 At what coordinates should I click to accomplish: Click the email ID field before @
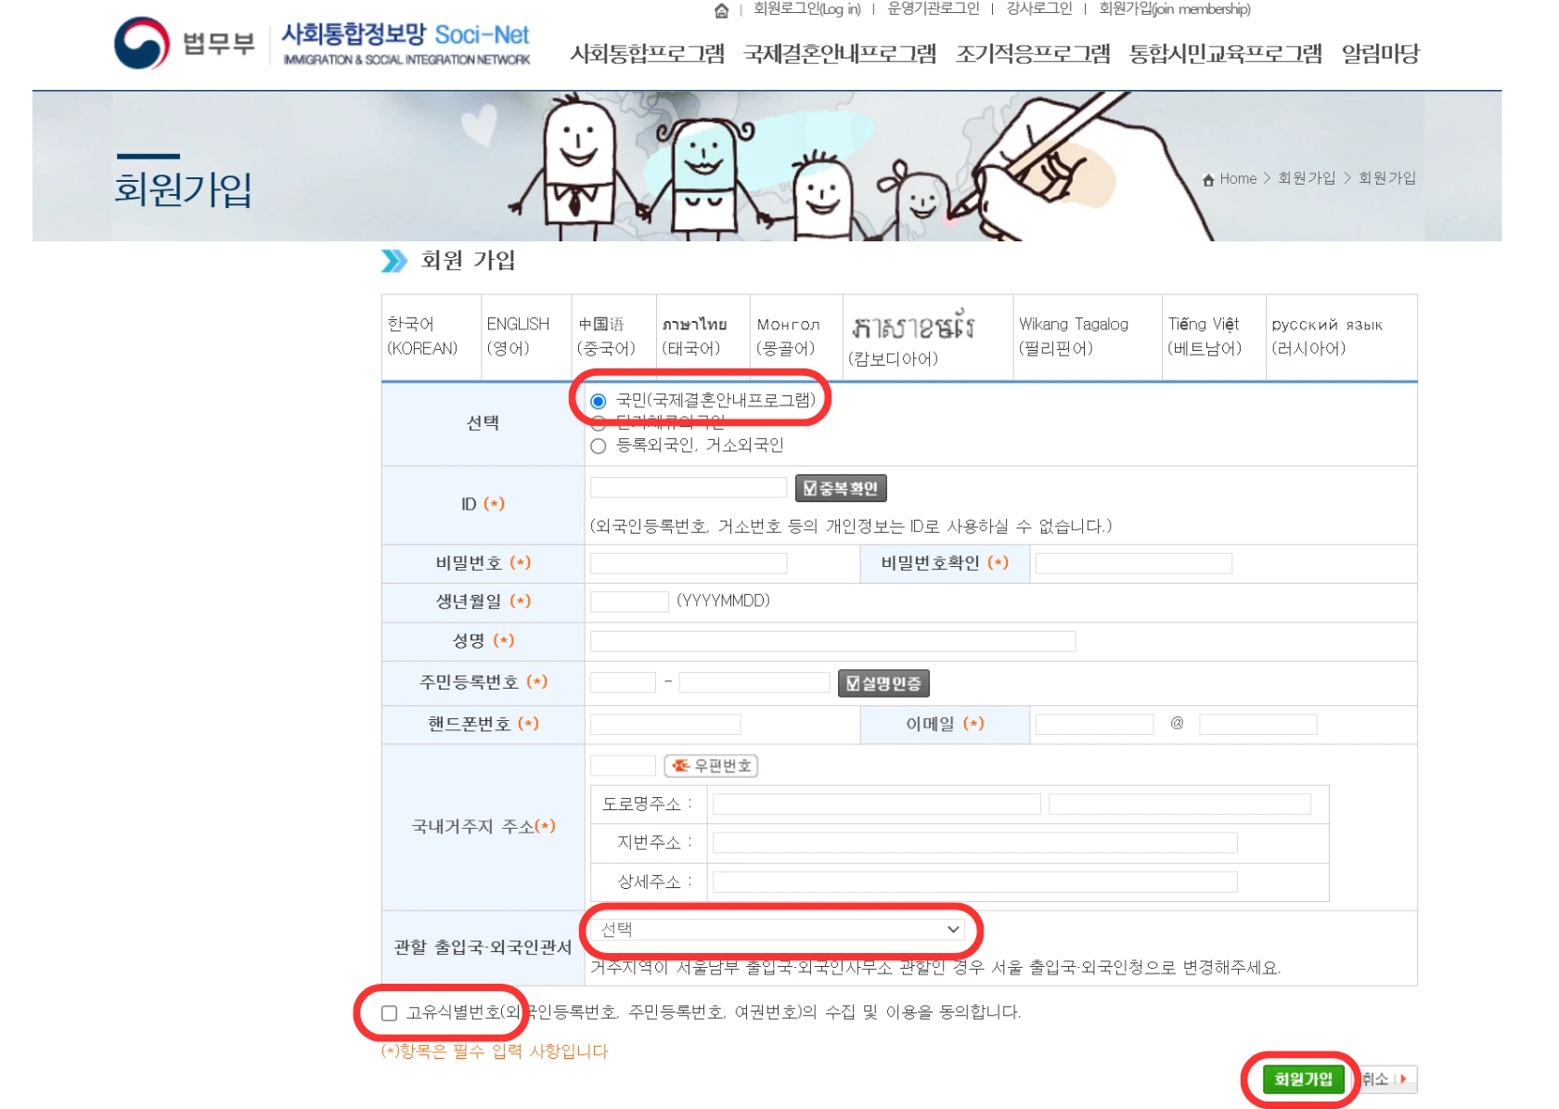click(1094, 724)
